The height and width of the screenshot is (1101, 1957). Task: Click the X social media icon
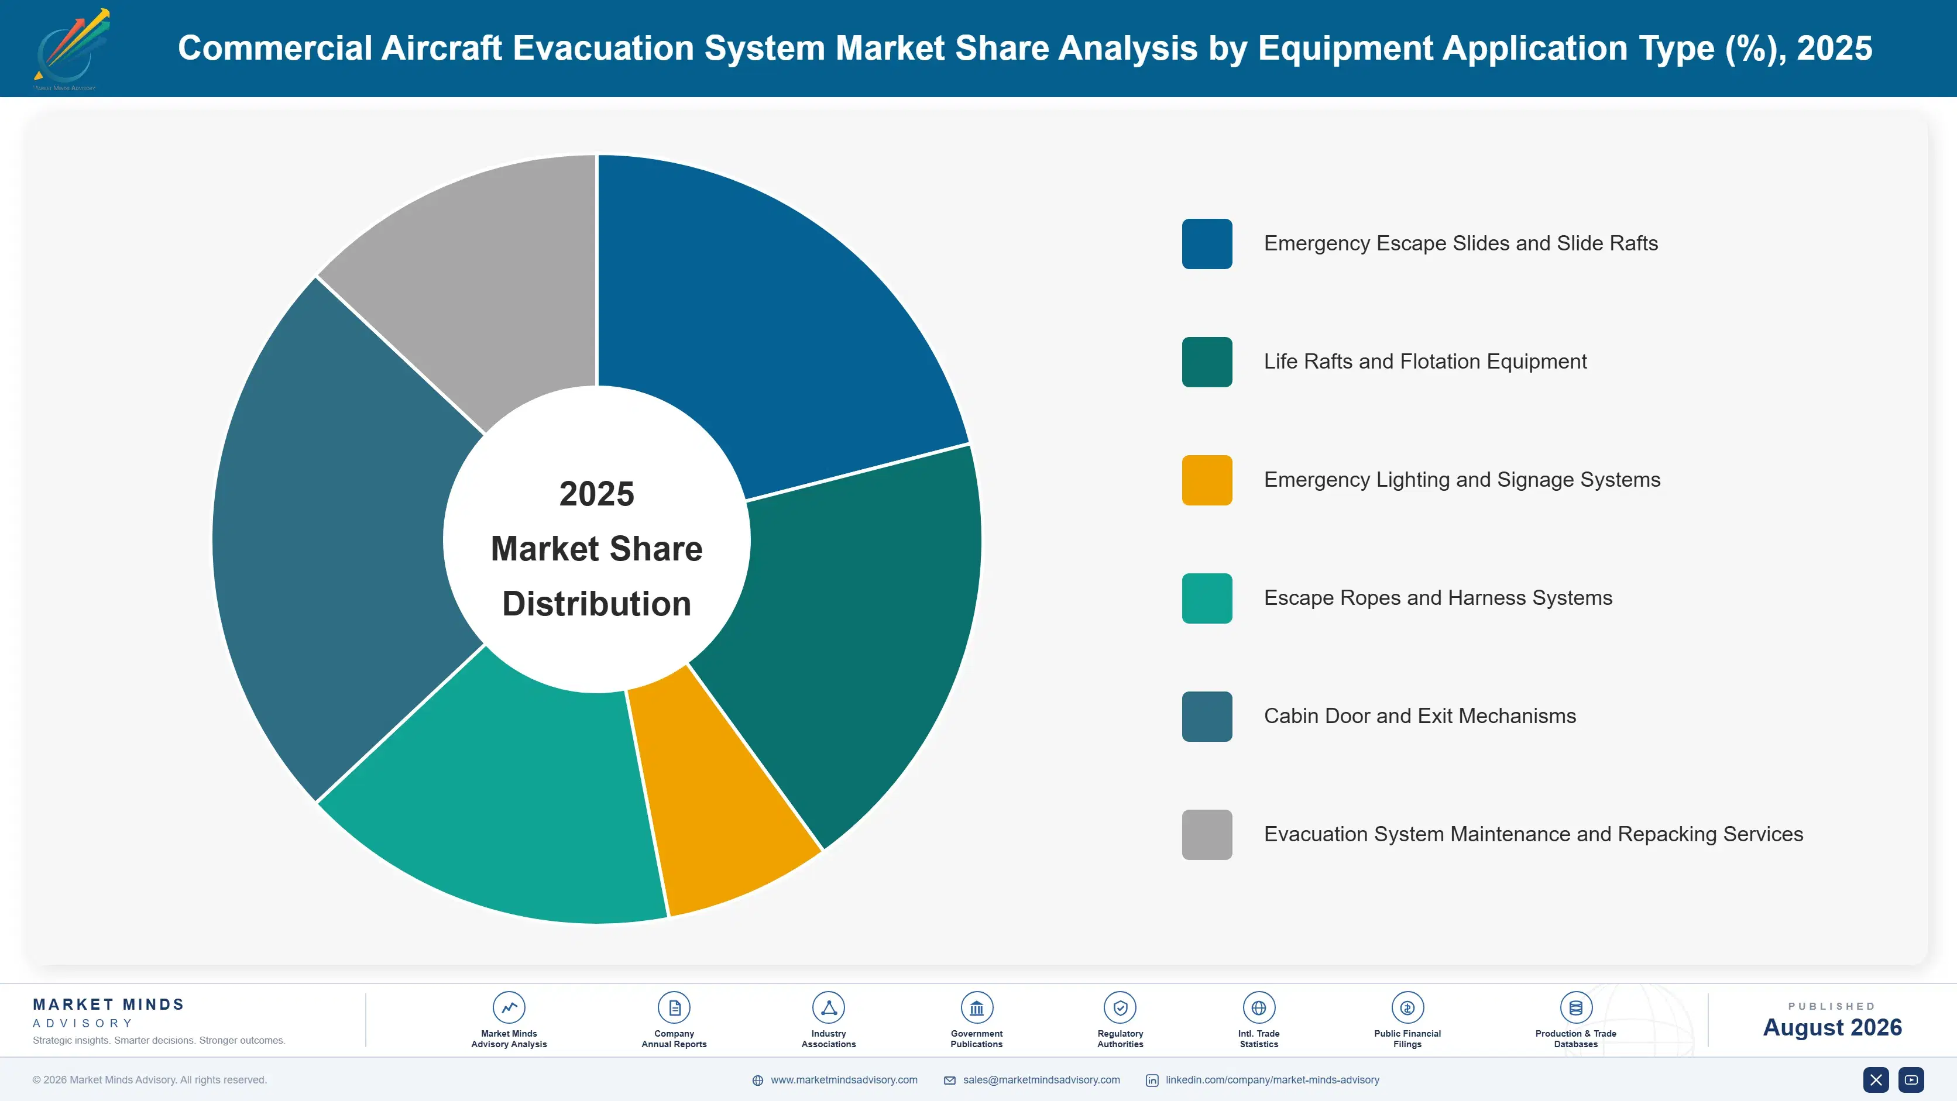1876,1080
